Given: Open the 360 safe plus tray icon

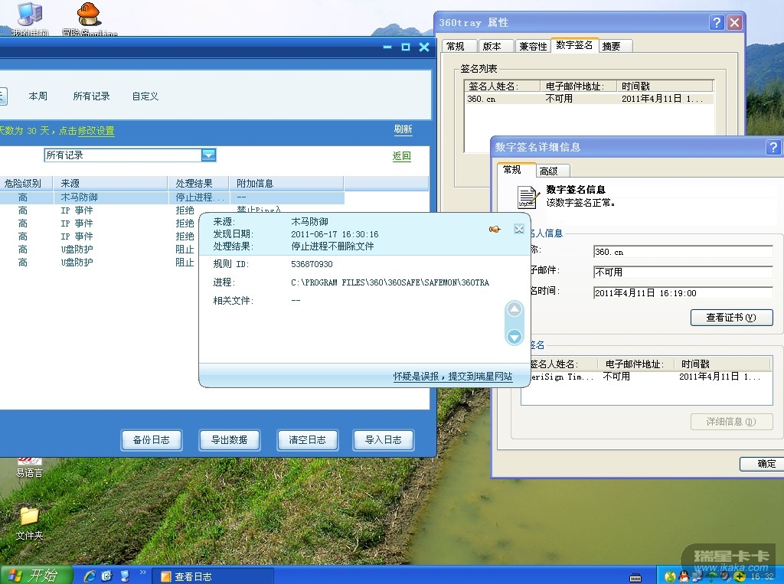Looking at the screenshot, I should tap(740, 576).
